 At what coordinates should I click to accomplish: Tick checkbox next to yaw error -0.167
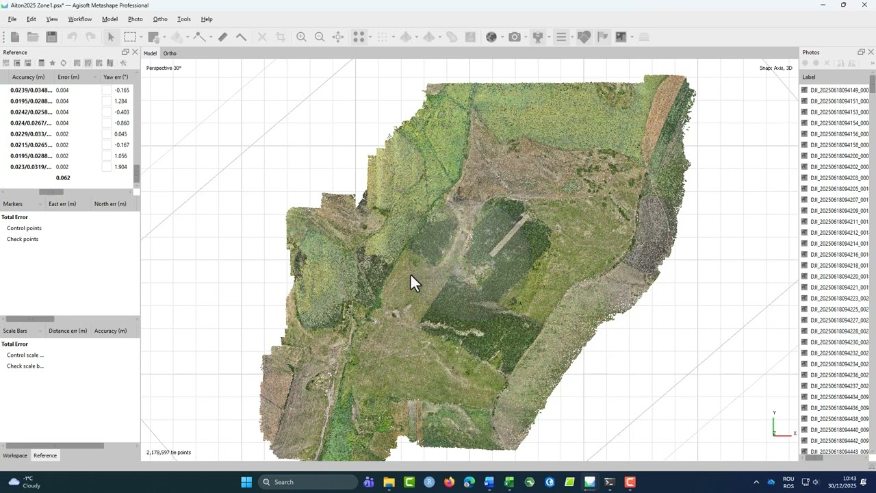107,145
